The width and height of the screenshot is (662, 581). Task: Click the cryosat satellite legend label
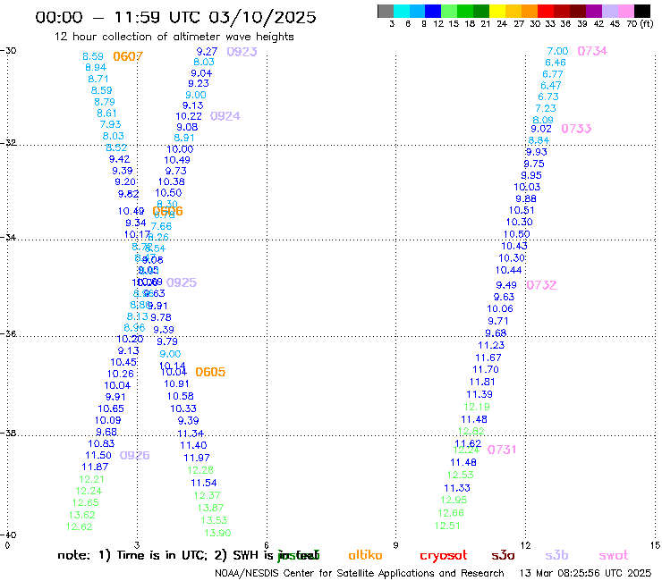444,555
